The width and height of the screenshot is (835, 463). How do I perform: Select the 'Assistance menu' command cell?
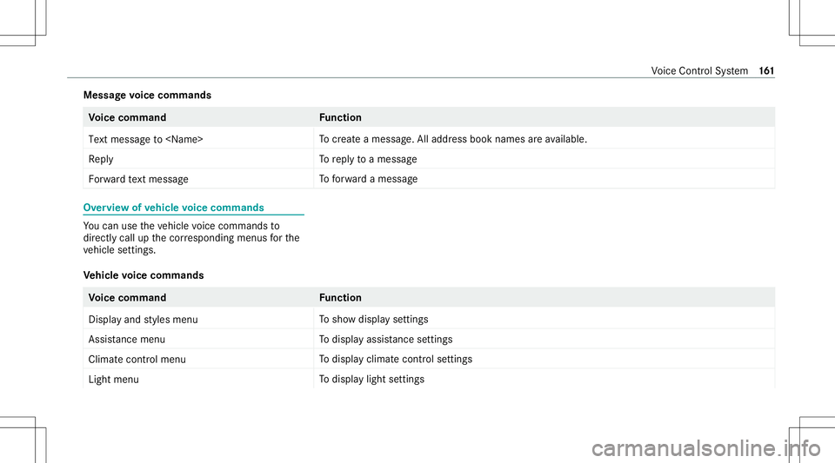[x=198, y=339]
